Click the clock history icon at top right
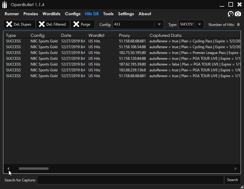 (x=231, y=14)
